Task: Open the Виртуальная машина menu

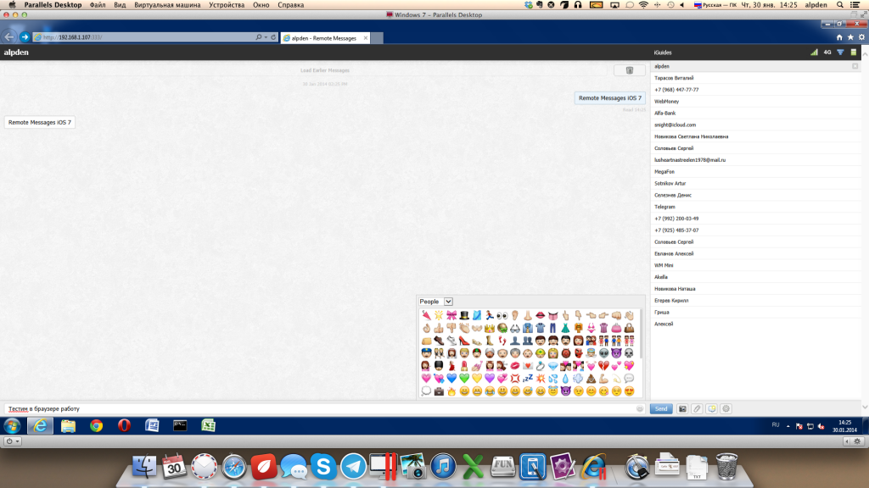Action: pos(167,5)
